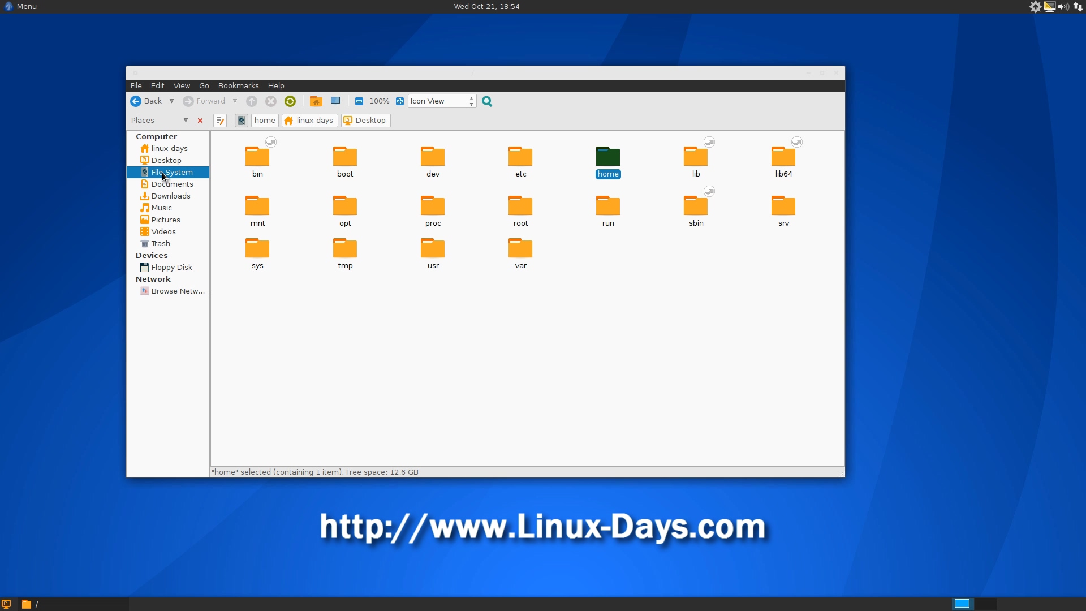1086x611 pixels.
Task: Select the dark home folder icon
Action: coord(608,156)
